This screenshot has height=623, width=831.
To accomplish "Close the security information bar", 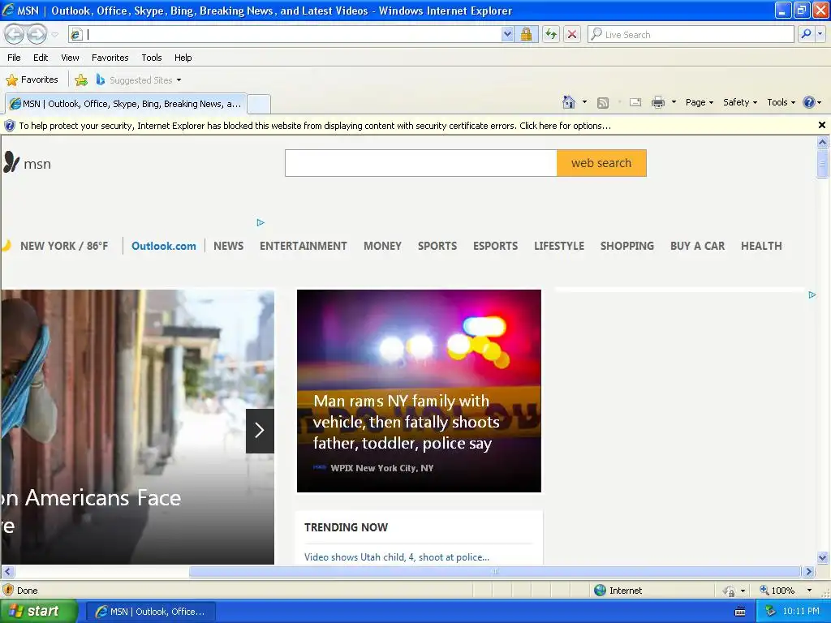I will 821,125.
